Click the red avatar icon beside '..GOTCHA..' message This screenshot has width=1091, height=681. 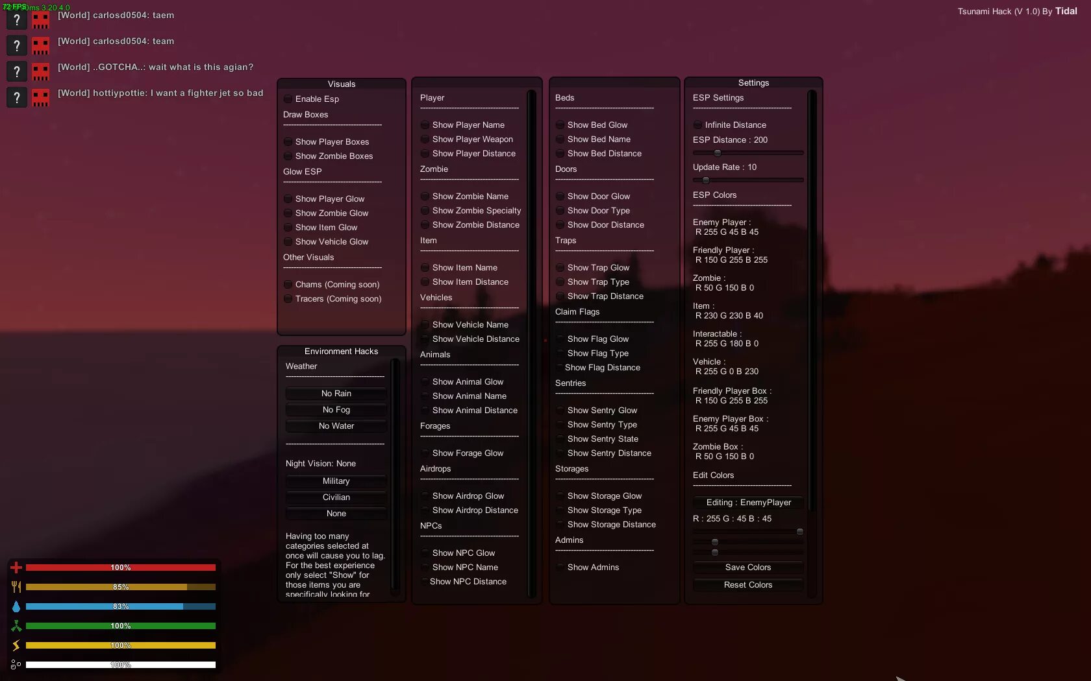pos(40,71)
